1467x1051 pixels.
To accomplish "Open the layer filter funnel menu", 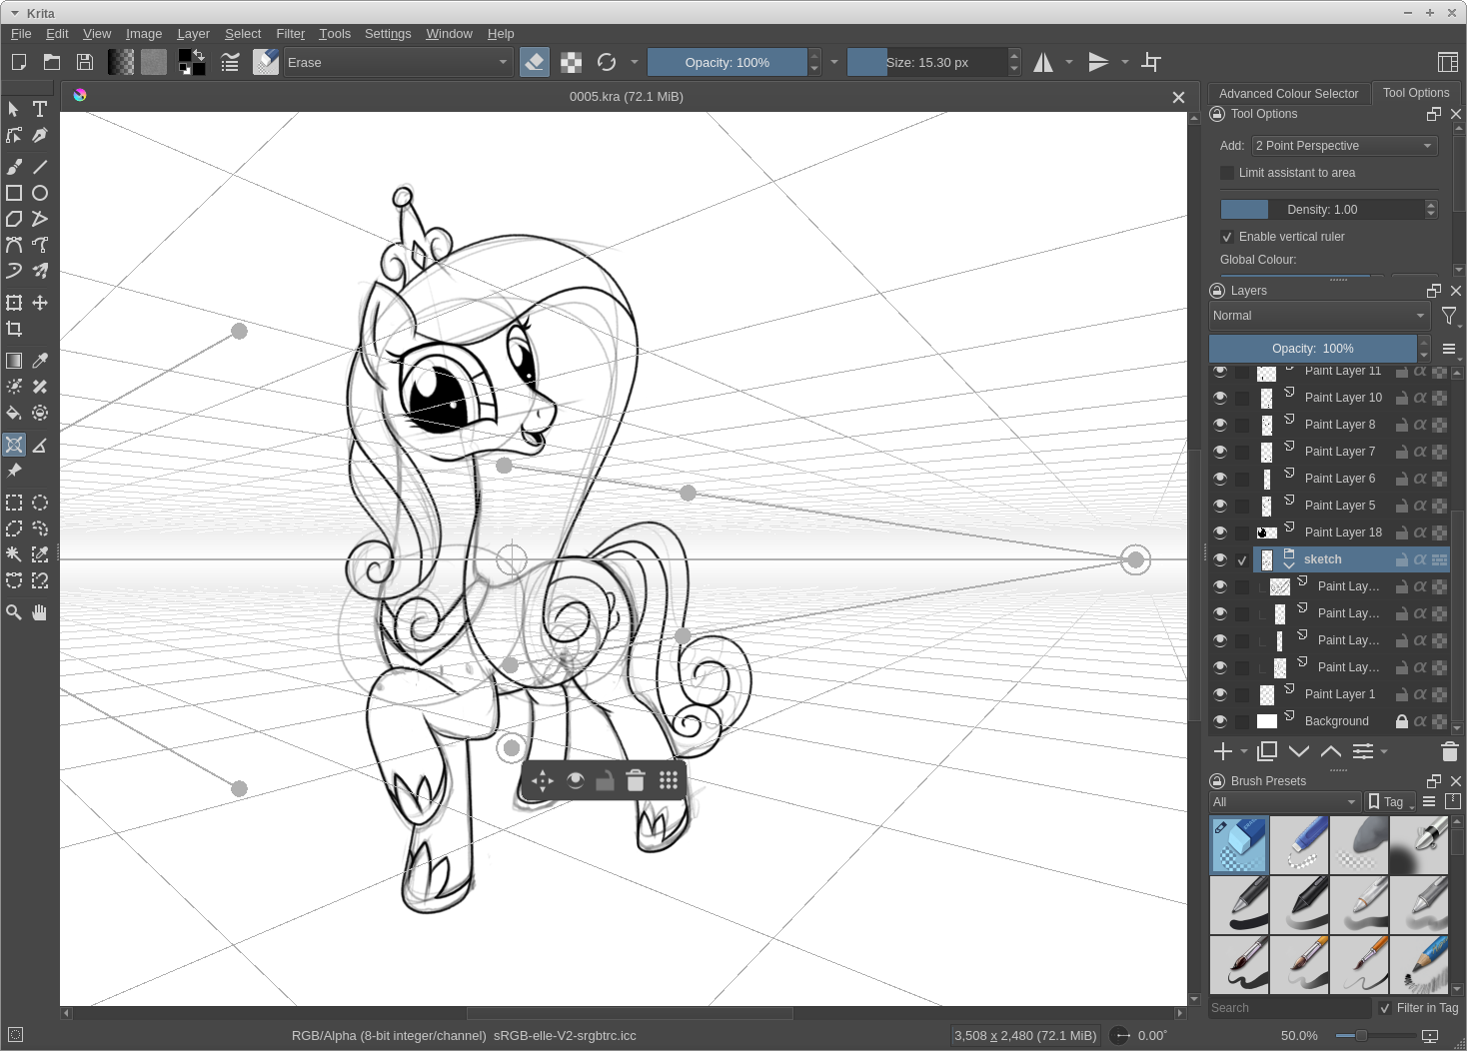I will pos(1449,316).
